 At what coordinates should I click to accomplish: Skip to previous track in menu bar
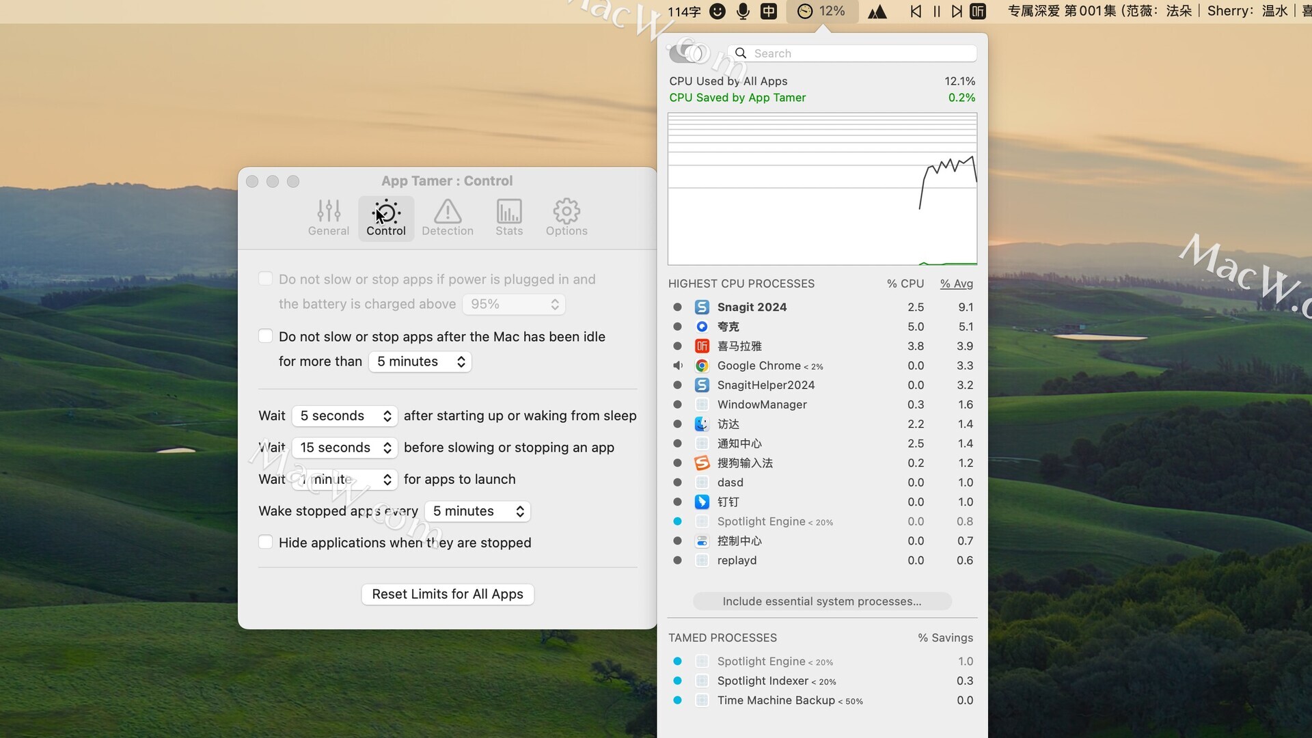coord(916,11)
